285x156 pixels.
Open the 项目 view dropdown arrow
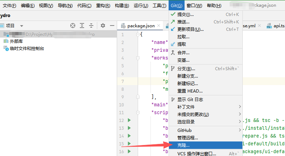pos(22,26)
